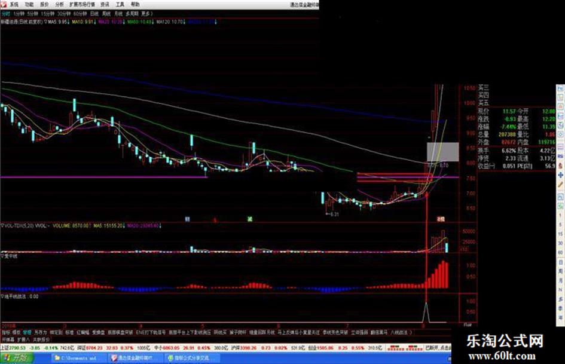Click the red app logo before 系统 menu
The height and width of the screenshot is (364, 565).
(x=3, y=4)
